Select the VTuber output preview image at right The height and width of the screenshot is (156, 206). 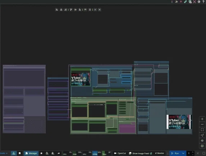click(x=179, y=122)
